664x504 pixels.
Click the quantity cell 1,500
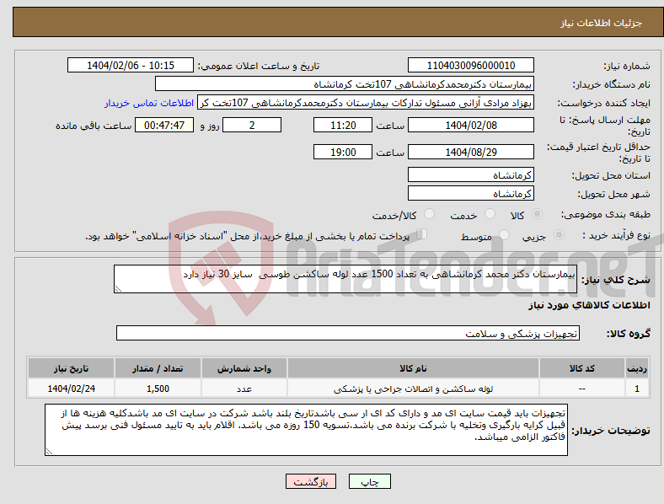158,389
